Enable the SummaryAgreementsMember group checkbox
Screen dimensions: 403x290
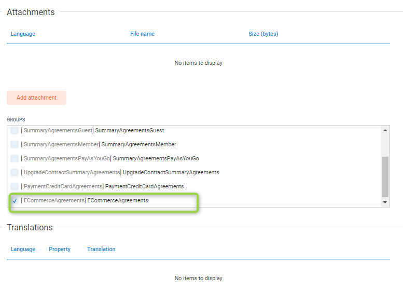[x=15, y=145]
